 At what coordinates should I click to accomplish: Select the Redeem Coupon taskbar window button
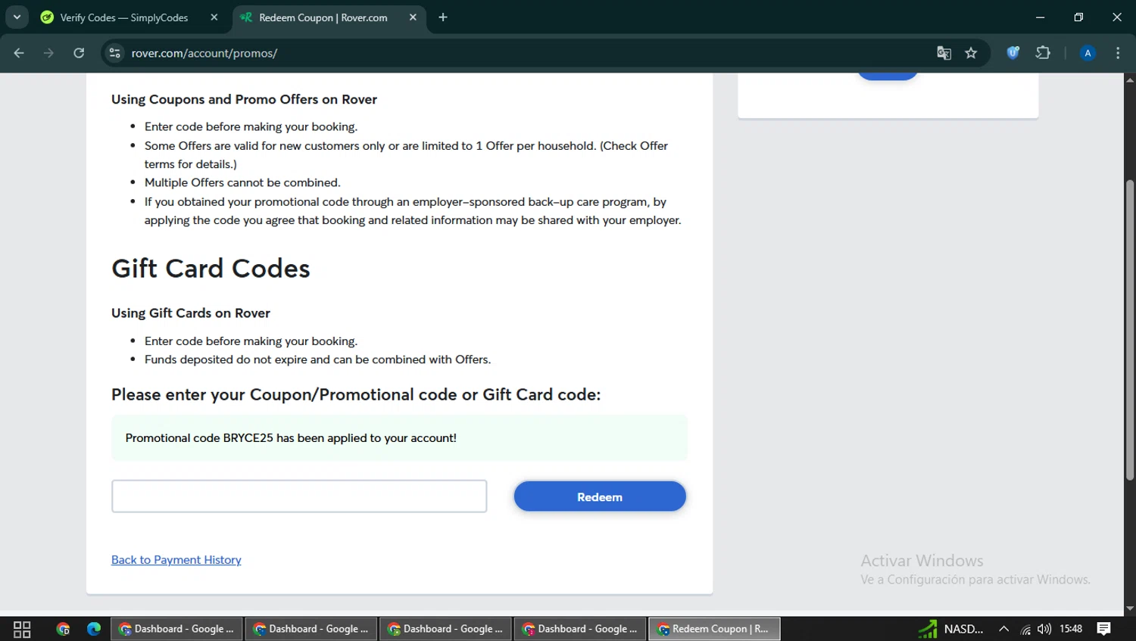[x=714, y=629]
